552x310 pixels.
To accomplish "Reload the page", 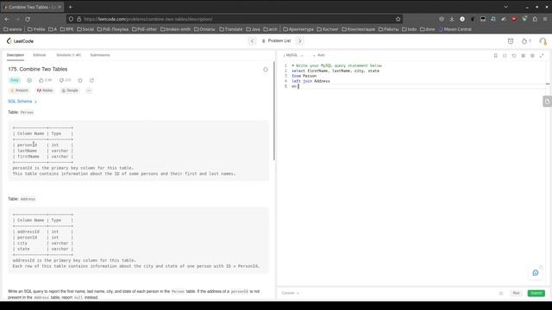I will point(28,19).
